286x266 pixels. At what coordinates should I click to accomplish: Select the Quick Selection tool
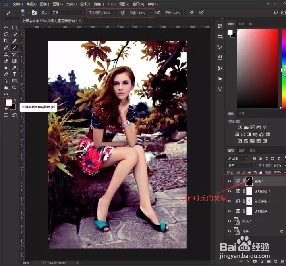click(x=14, y=34)
